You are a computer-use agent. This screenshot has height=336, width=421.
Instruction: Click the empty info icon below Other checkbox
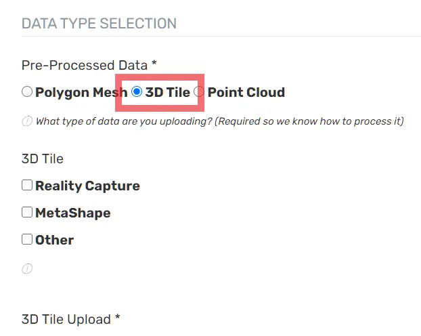click(27, 268)
